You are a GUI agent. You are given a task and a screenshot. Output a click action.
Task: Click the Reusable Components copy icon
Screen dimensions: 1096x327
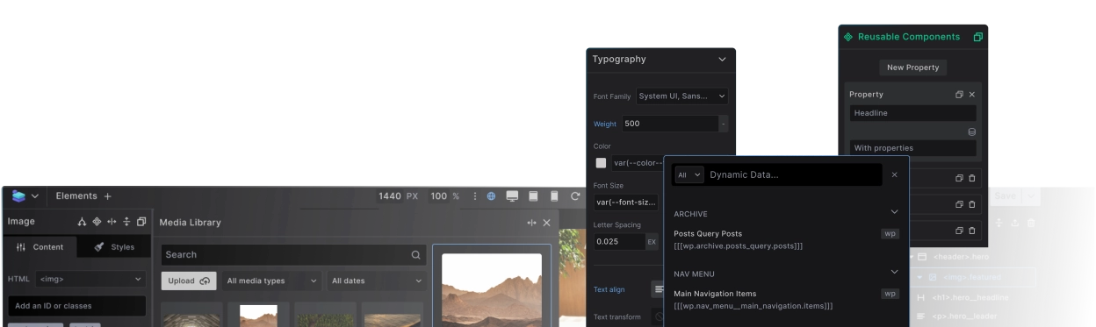978,37
